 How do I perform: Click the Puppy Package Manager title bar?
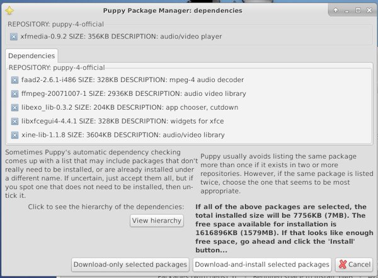[x=173, y=11]
